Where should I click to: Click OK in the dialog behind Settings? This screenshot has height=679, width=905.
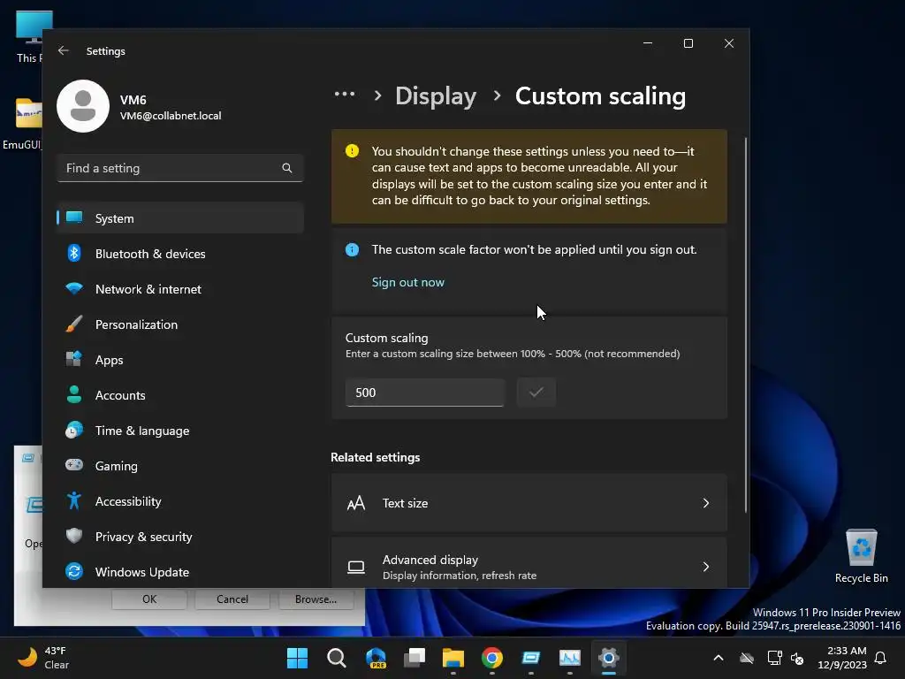(x=148, y=599)
